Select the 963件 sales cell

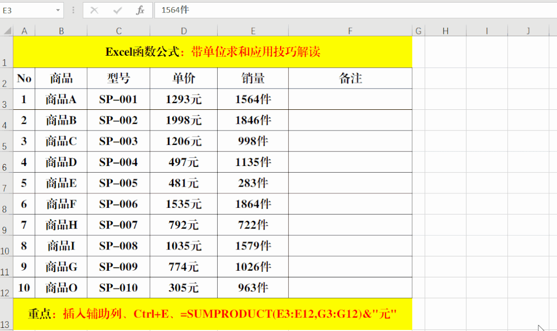click(253, 288)
